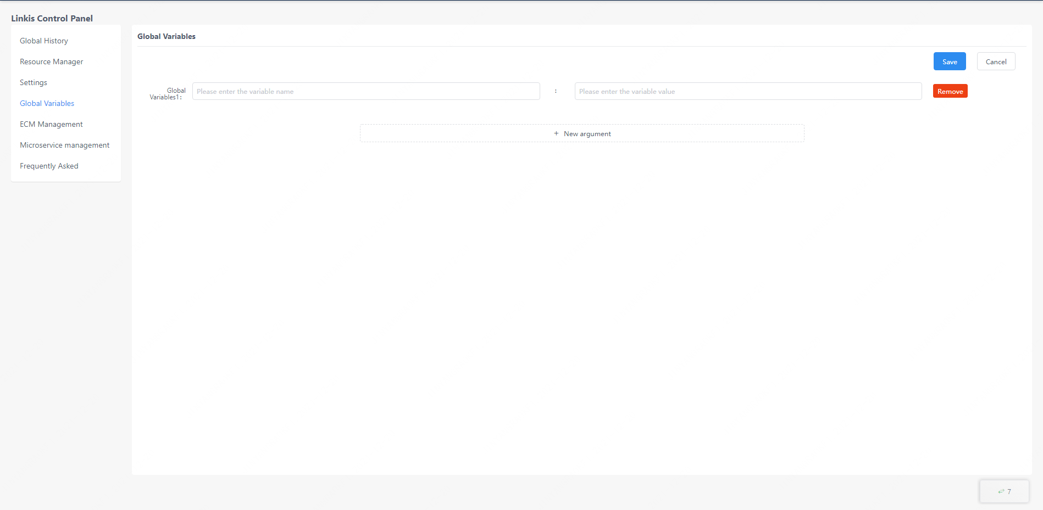This screenshot has height=510, width=1043.
Task: Click the green swap arrows icon
Action: tap(1001, 491)
